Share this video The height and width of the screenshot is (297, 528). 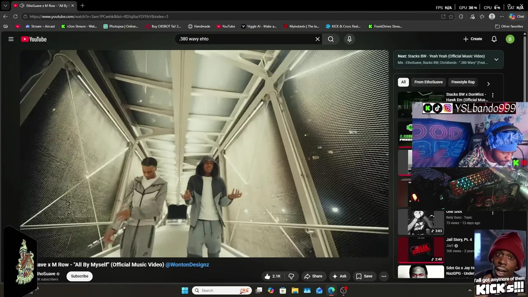[313, 276]
